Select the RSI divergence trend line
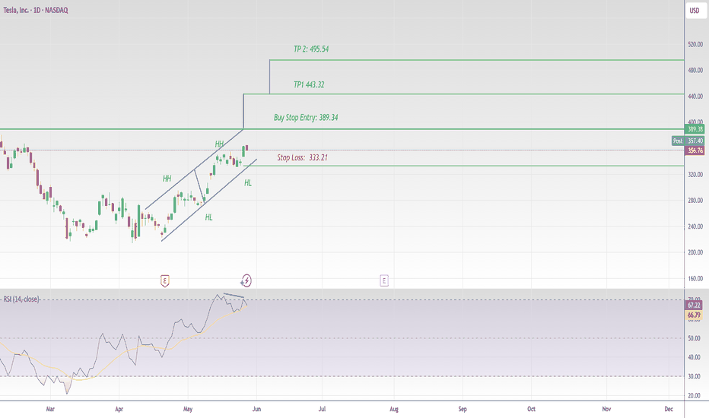Viewport: 709px width, 418px height. point(234,296)
